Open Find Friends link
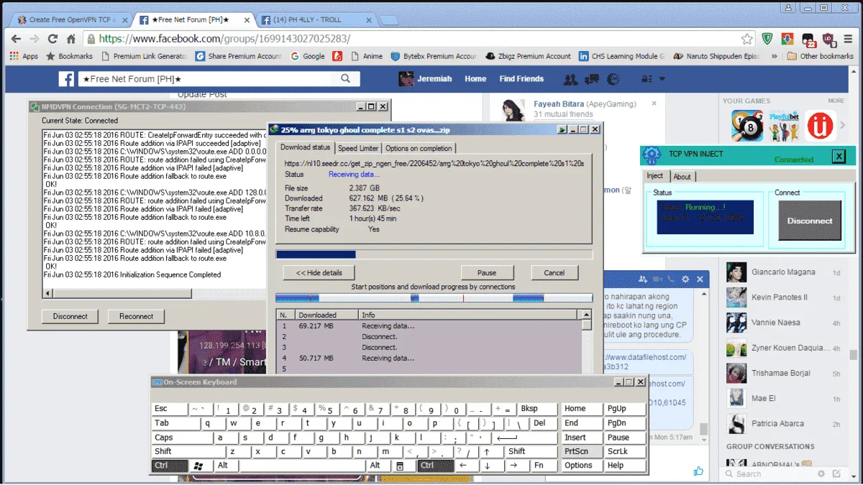 click(521, 79)
